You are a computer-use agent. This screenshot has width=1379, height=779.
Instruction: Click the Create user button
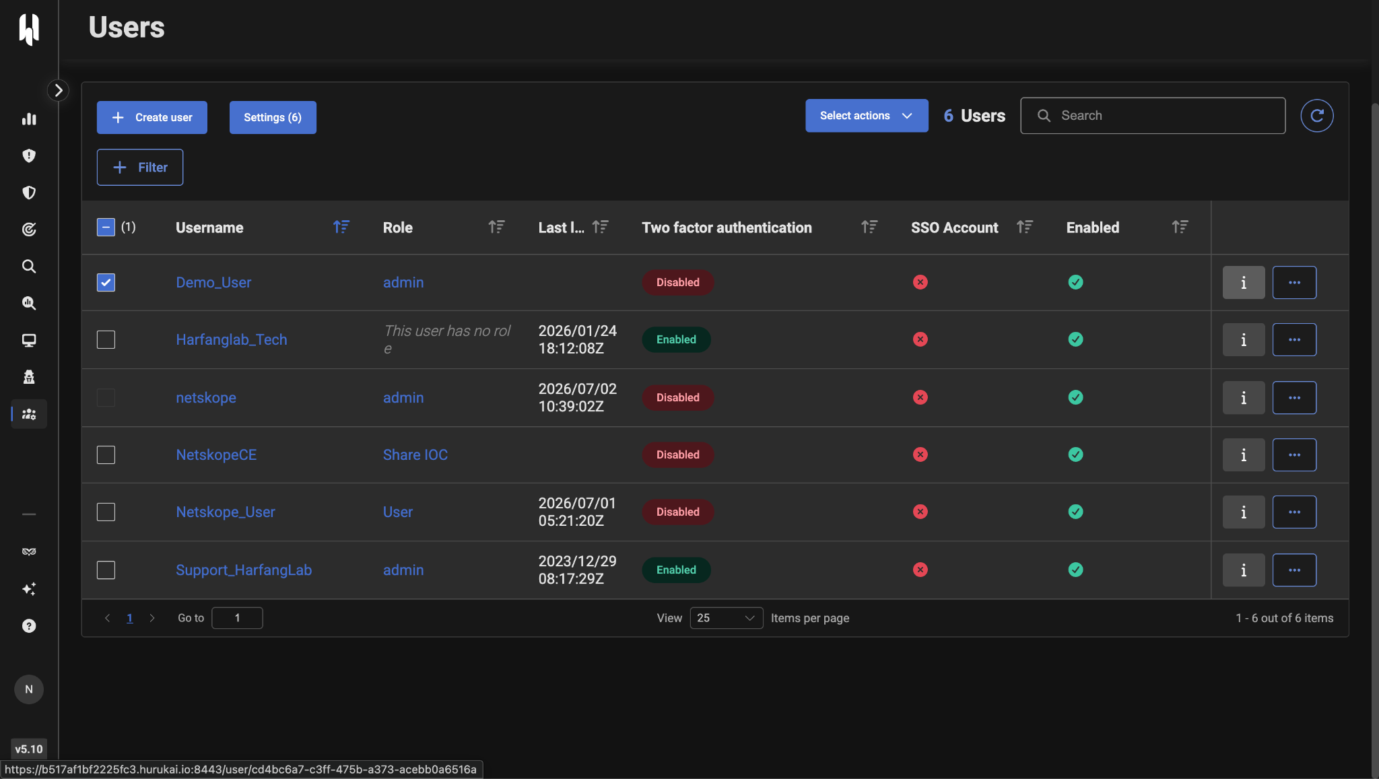[152, 118]
